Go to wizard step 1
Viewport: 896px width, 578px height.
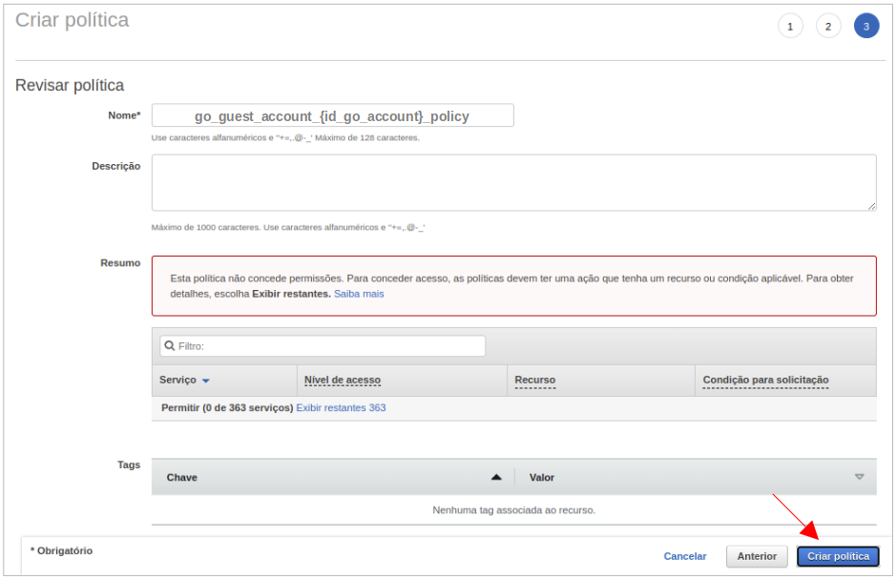pyautogui.click(x=790, y=27)
